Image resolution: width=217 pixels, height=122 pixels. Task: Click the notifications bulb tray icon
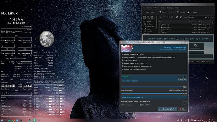pos(182,120)
